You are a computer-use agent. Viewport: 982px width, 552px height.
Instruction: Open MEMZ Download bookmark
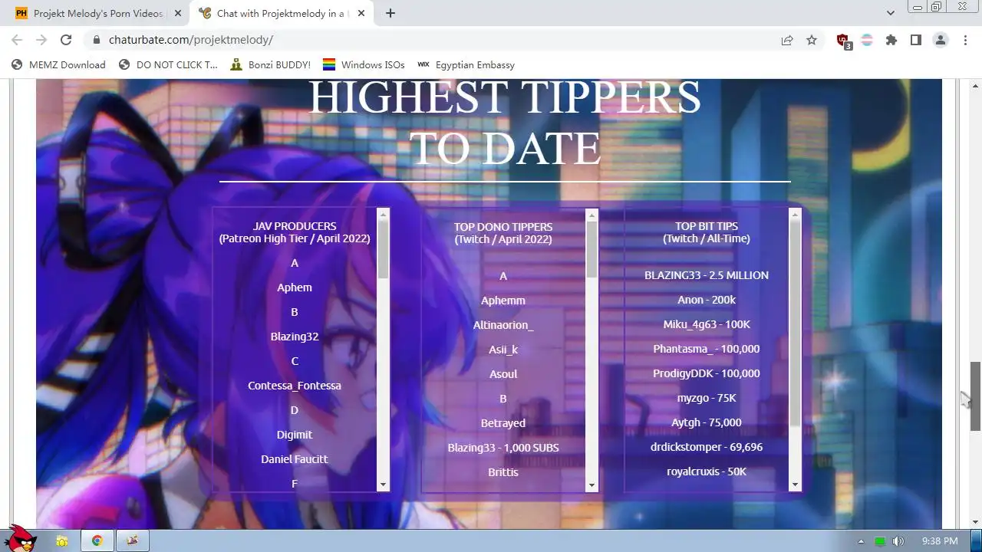[x=58, y=64]
